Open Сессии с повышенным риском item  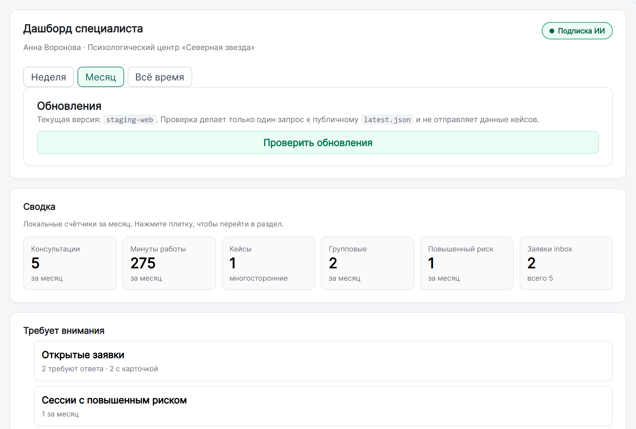(323, 406)
